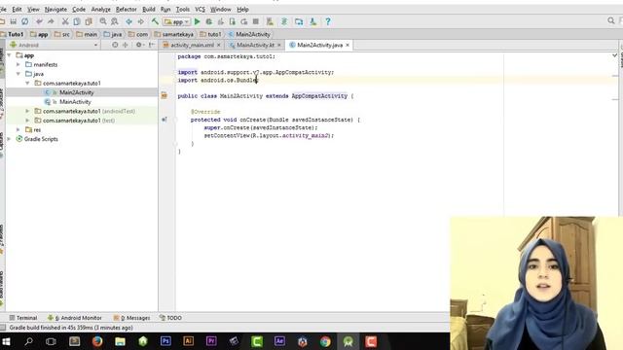Collapse the app module tree node

click(x=9, y=55)
